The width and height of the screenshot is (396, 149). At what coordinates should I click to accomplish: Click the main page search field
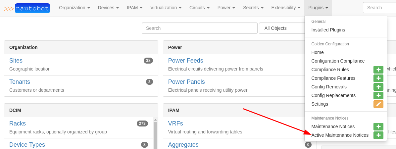(x=199, y=28)
